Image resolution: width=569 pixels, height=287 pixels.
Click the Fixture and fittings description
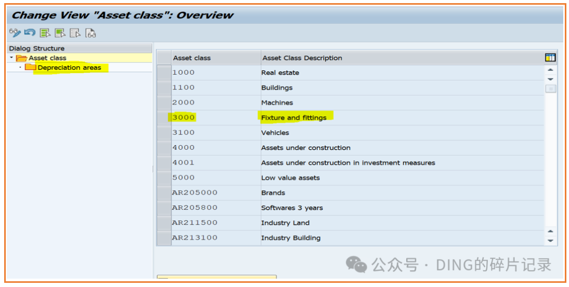(x=294, y=118)
